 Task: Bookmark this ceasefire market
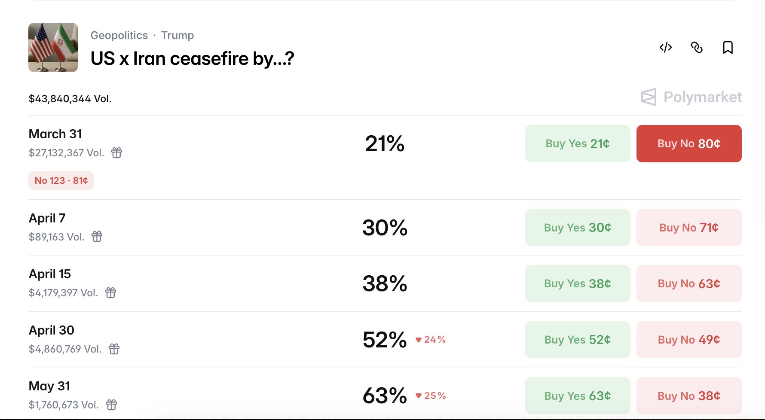tap(728, 47)
